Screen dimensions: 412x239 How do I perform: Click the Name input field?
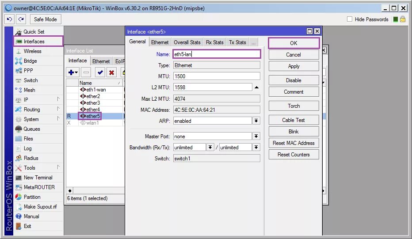point(217,54)
